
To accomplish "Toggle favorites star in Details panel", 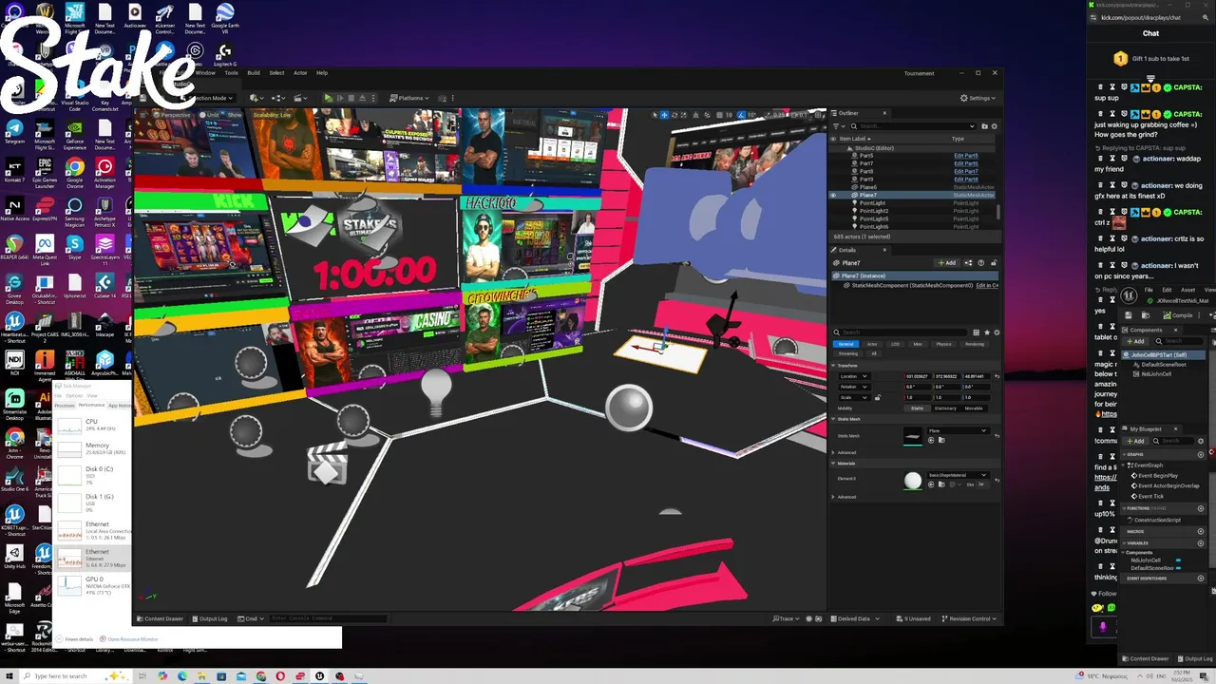I will [x=987, y=332].
